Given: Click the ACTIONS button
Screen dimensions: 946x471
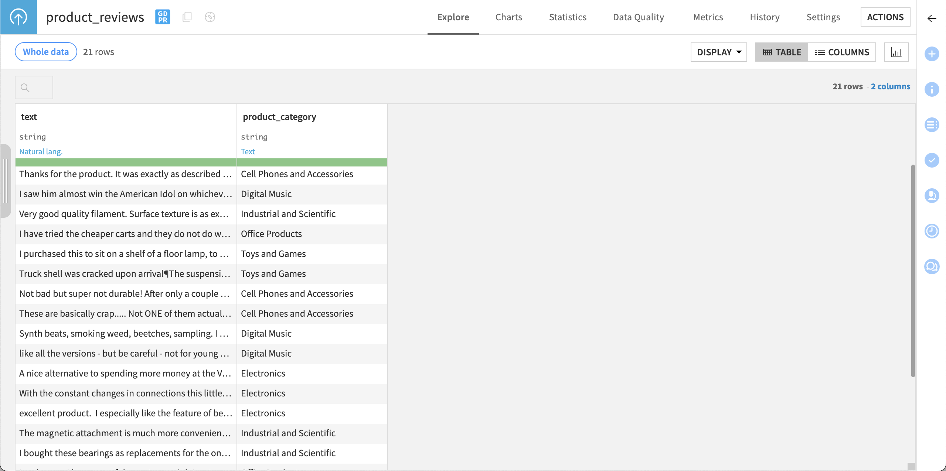Looking at the screenshot, I should click(x=886, y=17).
